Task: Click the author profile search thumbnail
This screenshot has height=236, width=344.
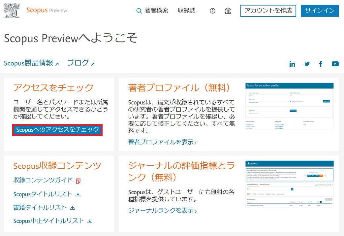Action: point(289,106)
